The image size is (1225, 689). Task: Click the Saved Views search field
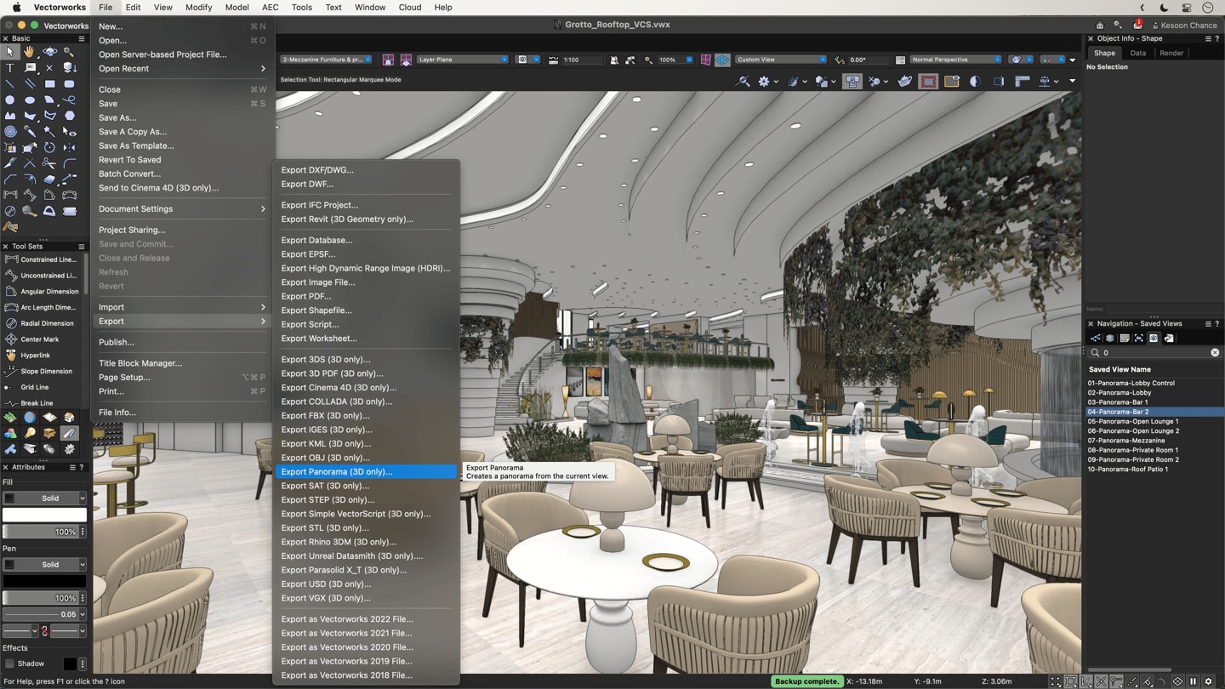1154,352
